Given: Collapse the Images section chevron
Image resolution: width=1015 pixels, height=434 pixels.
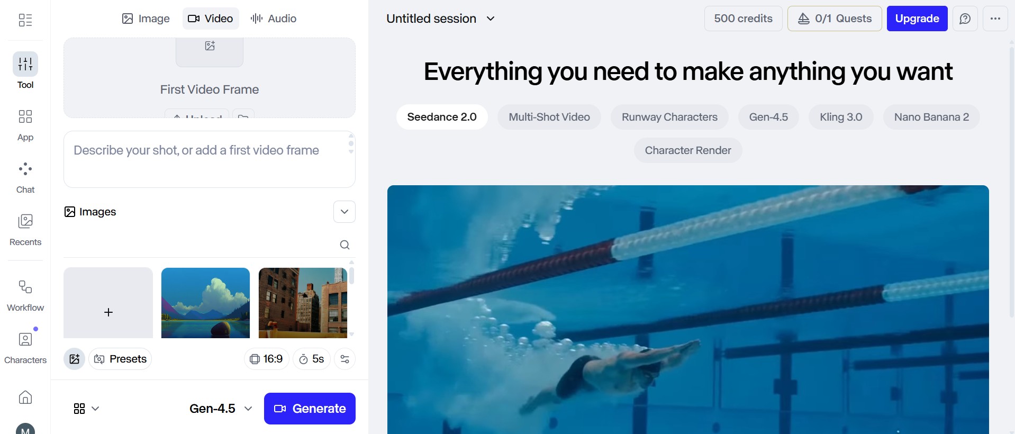Looking at the screenshot, I should click(x=345, y=212).
